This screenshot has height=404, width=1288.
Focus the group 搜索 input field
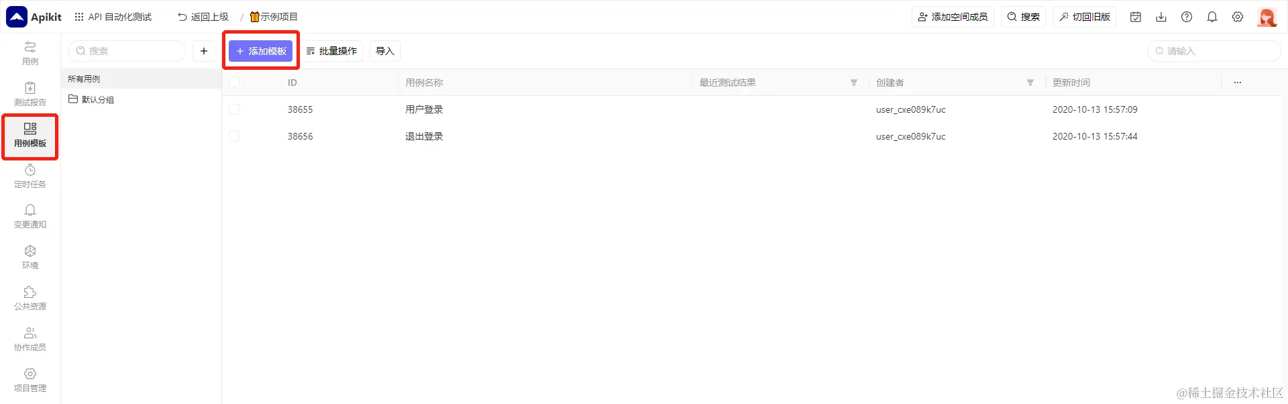coord(127,51)
